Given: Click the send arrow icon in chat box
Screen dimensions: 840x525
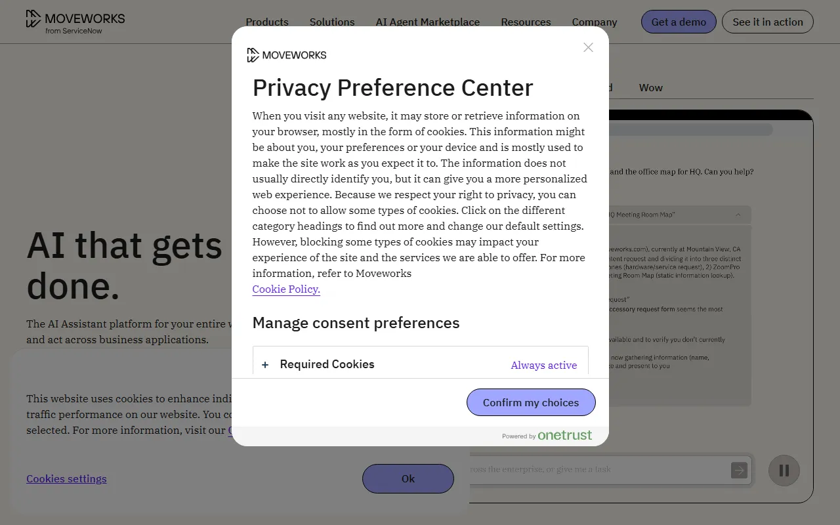Looking at the screenshot, I should tap(739, 470).
